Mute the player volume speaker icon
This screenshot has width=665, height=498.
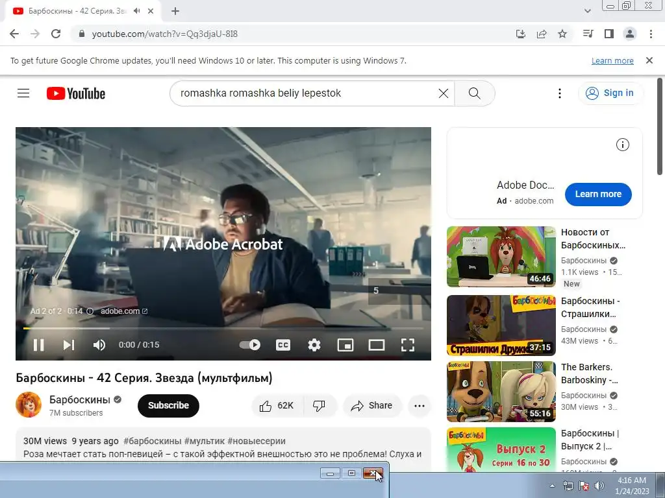pos(99,345)
